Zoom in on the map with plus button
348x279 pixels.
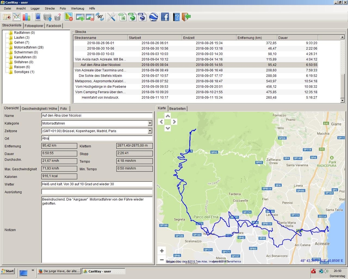[x=162, y=251]
